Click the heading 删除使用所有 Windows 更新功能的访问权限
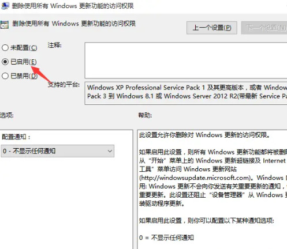The width and height of the screenshot is (287, 249). pos(74,24)
